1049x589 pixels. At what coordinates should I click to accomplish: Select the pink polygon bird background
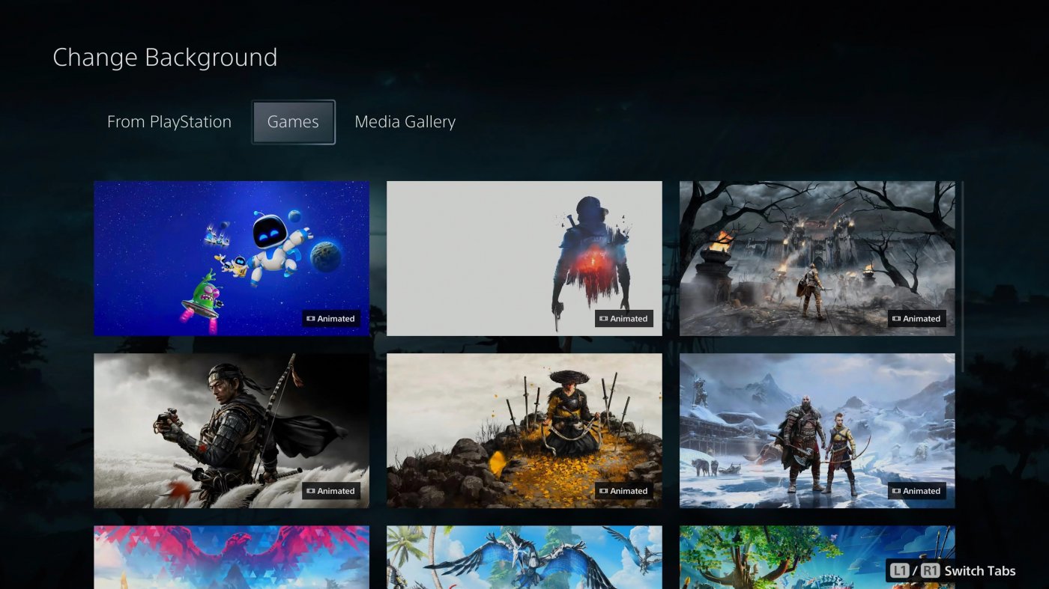pyautogui.click(x=232, y=557)
